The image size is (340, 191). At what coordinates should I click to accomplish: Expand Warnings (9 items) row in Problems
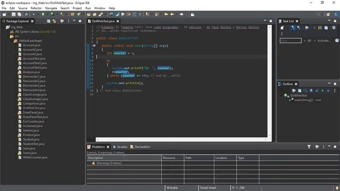tap(89, 163)
